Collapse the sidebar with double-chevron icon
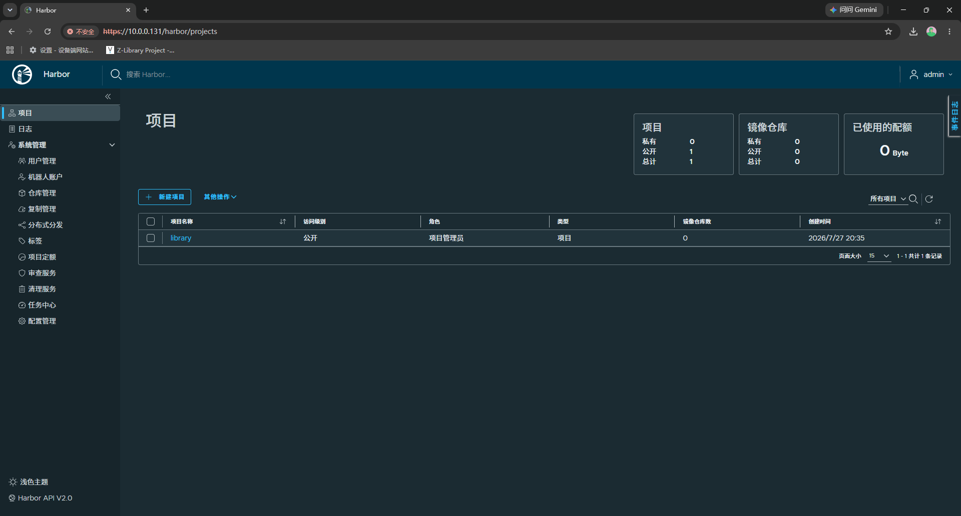 pos(108,96)
